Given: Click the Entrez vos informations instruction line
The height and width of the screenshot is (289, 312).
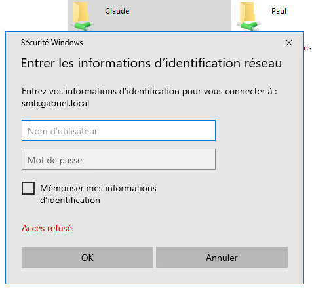Looking at the screenshot, I should 149,91.
